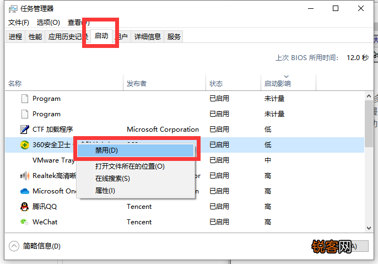
Task: Select the 启动 tab
Action: pyautogui.click(x=101, y=36)
